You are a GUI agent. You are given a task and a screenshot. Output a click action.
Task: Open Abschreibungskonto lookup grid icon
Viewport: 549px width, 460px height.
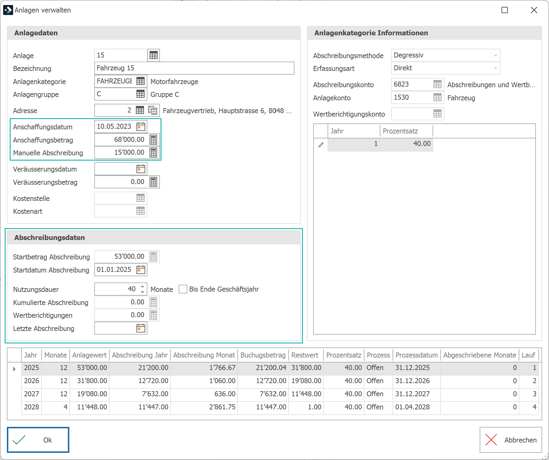(438, 84)
